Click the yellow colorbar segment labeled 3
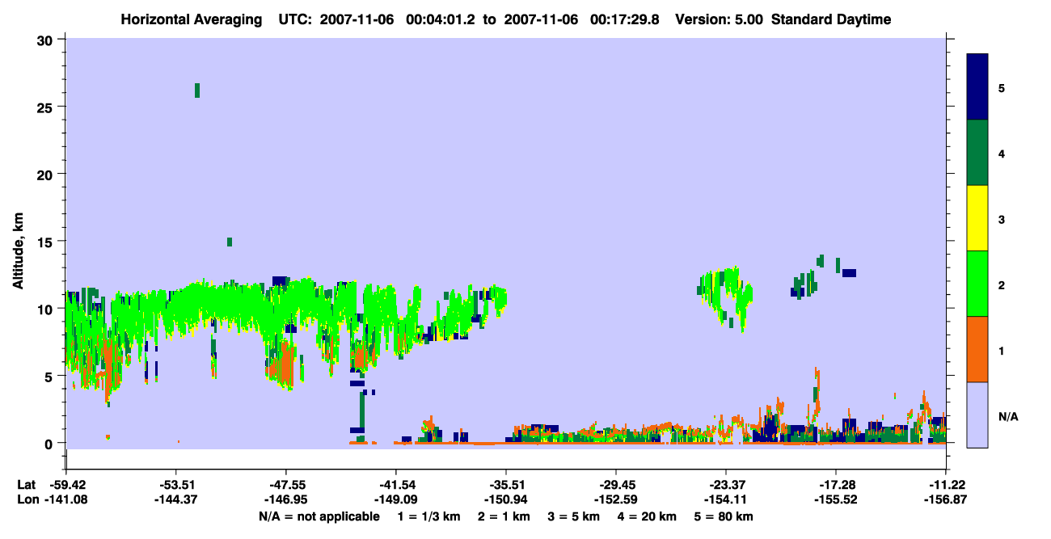Viewport: 1051px width, 539px height. pyautogui.click(x=977, y=218)
